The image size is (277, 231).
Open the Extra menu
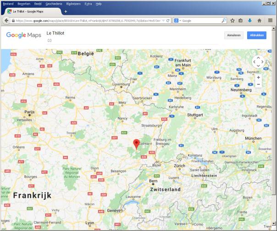tap(88, 4)
